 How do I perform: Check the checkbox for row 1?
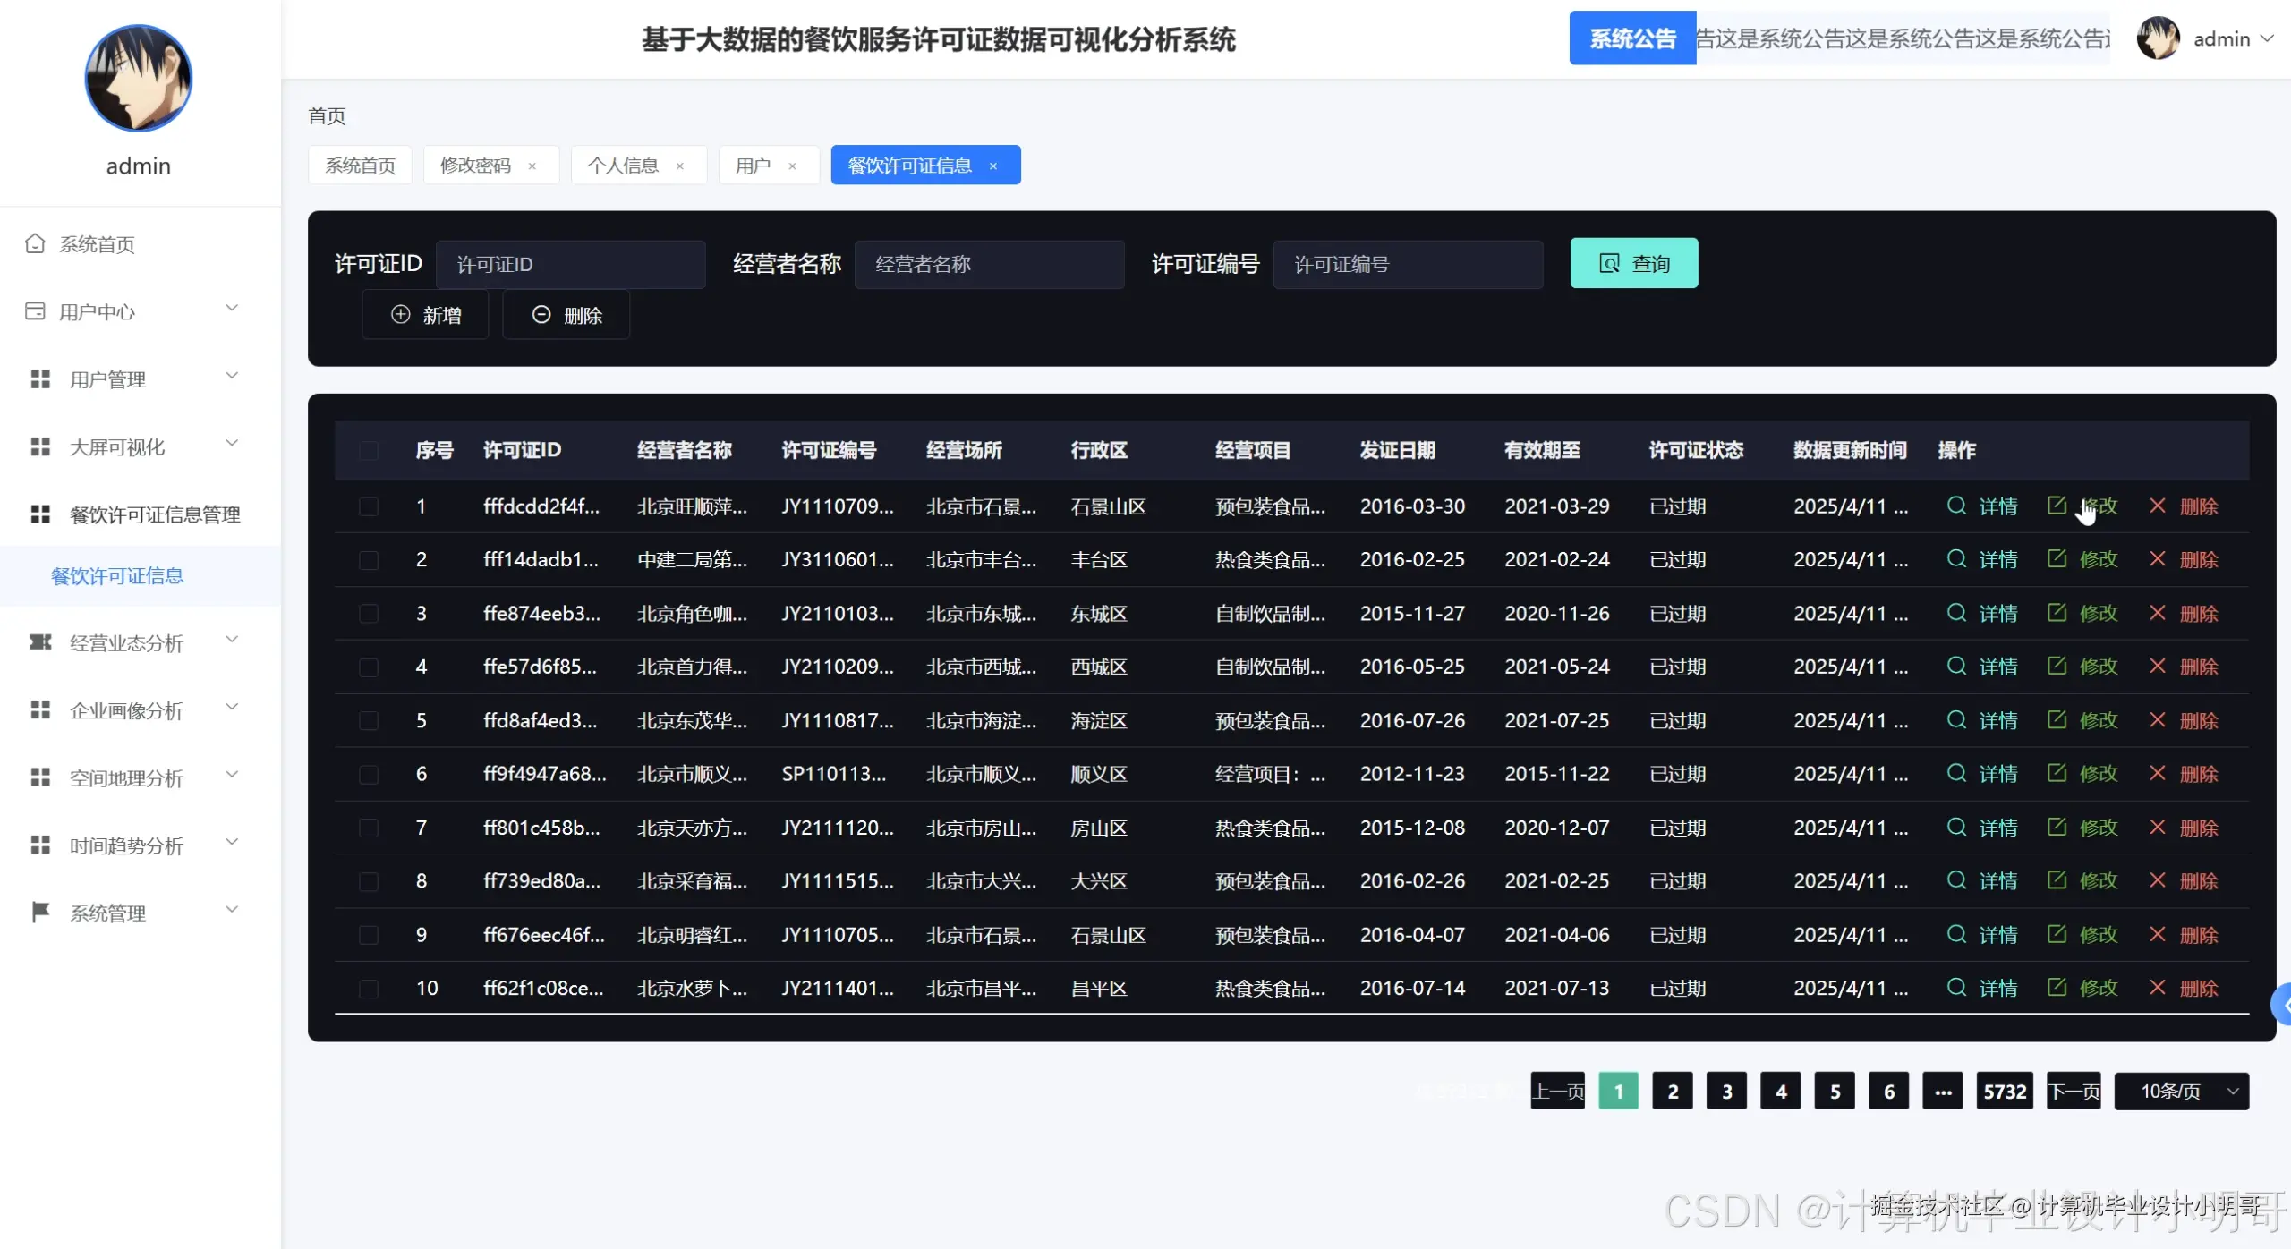tap(368, 506)
